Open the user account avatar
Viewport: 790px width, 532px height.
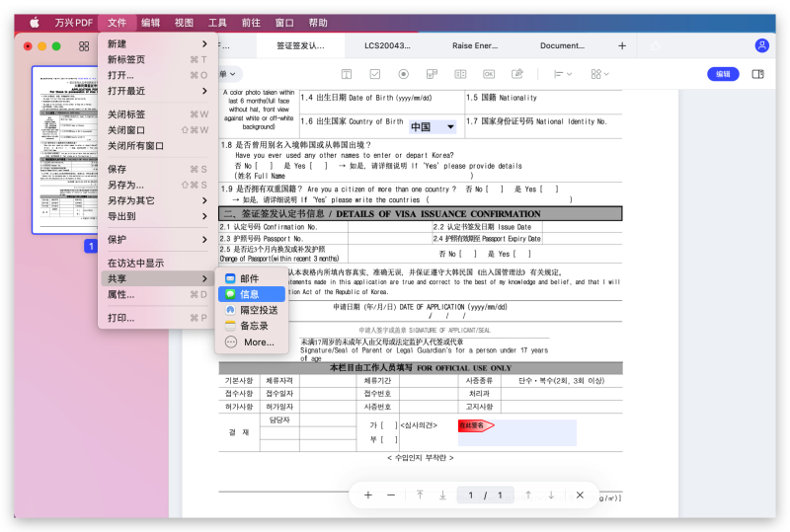click(x=761, y=45)
